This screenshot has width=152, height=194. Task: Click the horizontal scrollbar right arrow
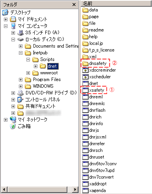click(75, 189)
